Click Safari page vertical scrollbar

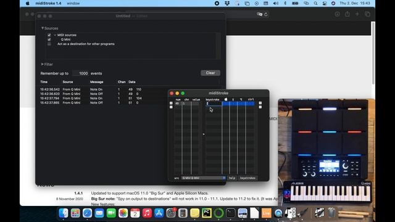373,53
